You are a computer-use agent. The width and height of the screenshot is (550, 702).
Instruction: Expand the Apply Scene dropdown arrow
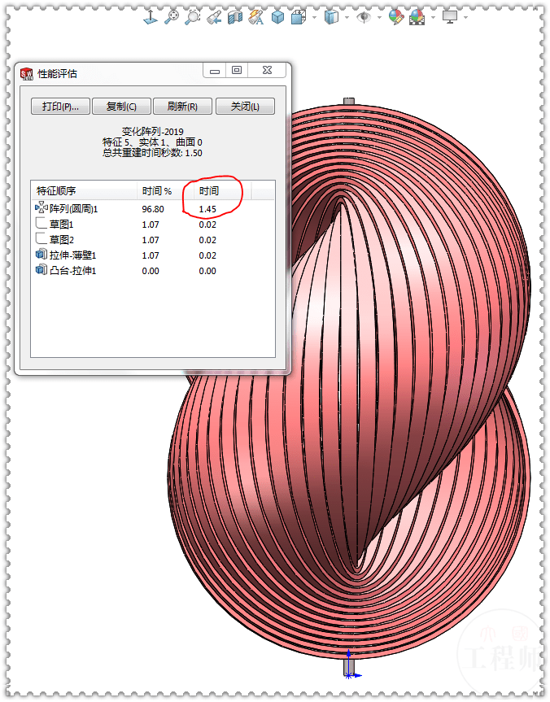point(433,18)
